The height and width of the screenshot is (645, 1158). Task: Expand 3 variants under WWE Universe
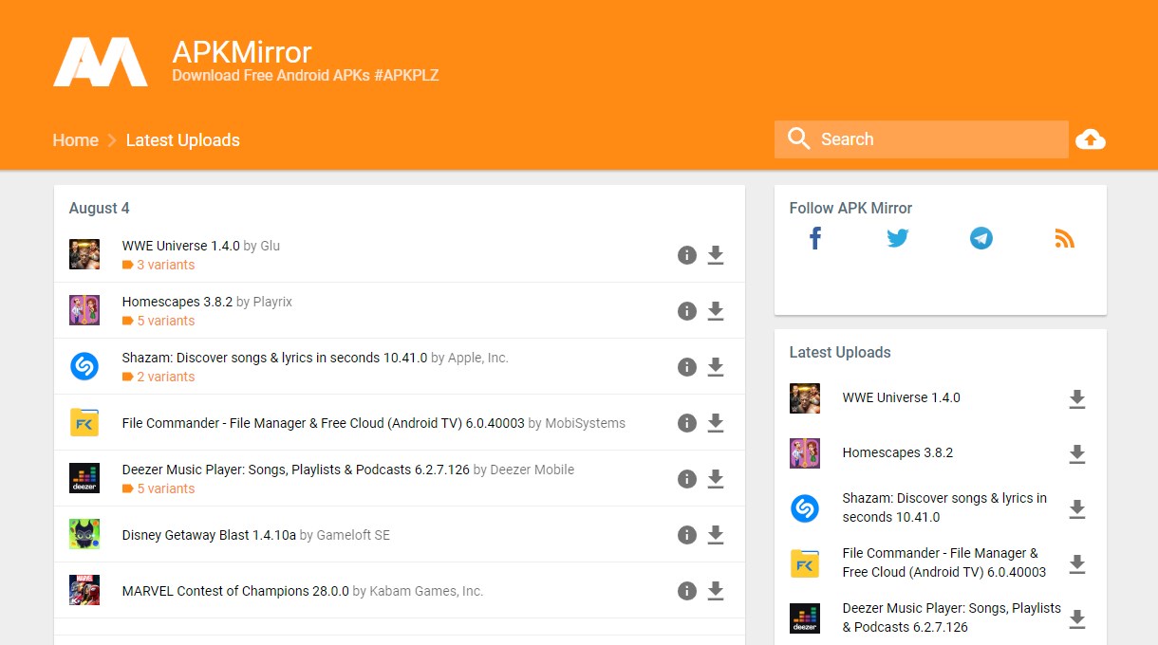[159, 265]
